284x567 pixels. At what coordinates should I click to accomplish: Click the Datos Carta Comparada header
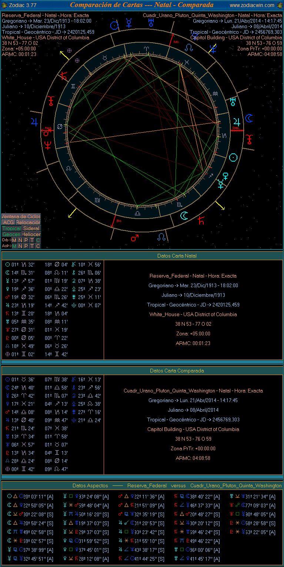(177, 371)
